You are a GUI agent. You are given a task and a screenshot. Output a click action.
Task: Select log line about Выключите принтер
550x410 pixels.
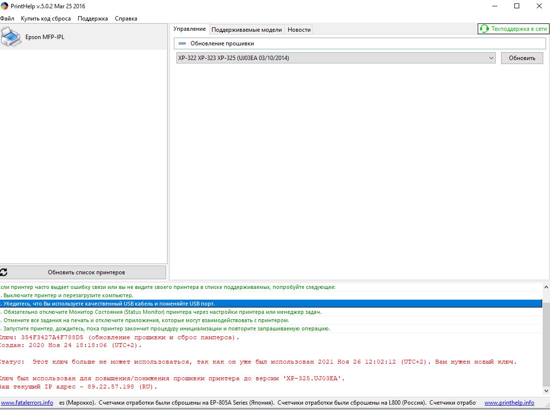tap(271, 295)
